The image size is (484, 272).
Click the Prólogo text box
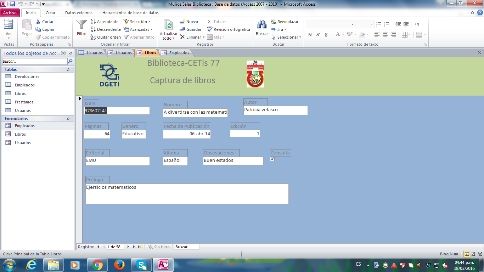point(187,194)
